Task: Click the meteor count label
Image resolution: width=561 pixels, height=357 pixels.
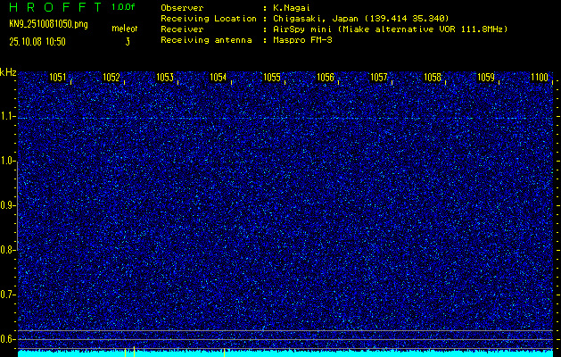Action: (124, 29)
